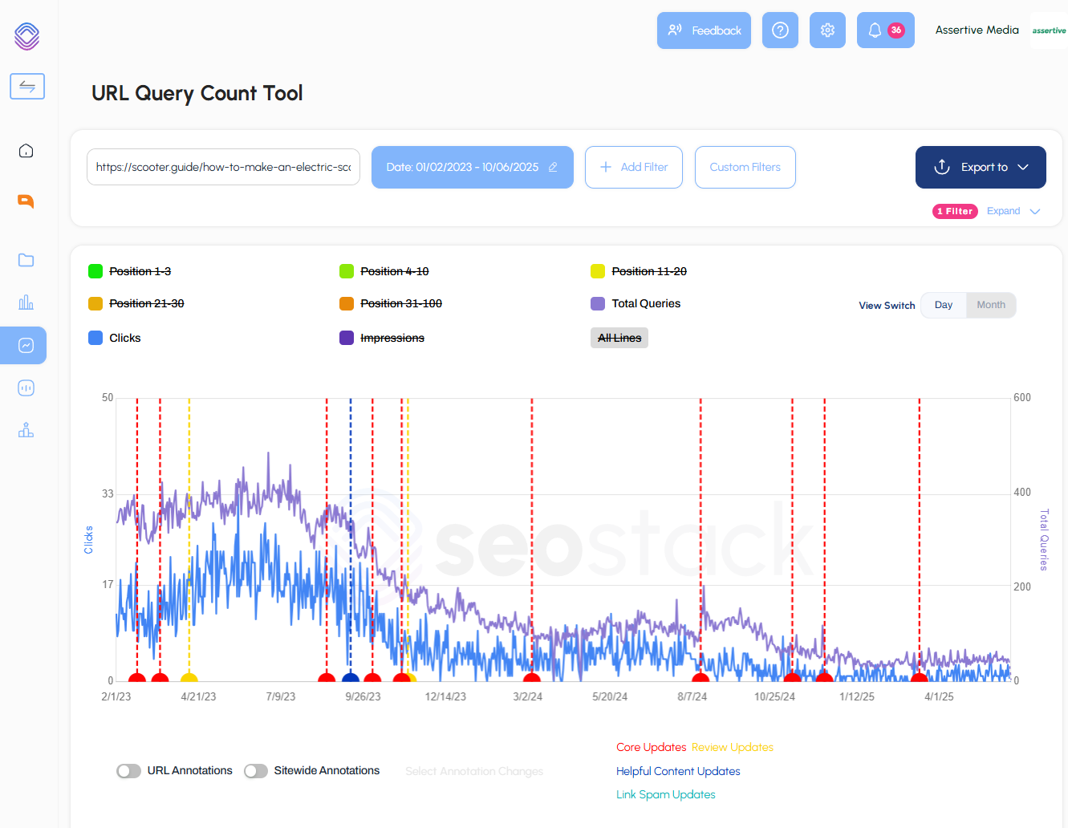The height and width of the screenshot is (828, 1068).
Task: Select the line chart trends sidebar icon
Action: tap(25, 345)
